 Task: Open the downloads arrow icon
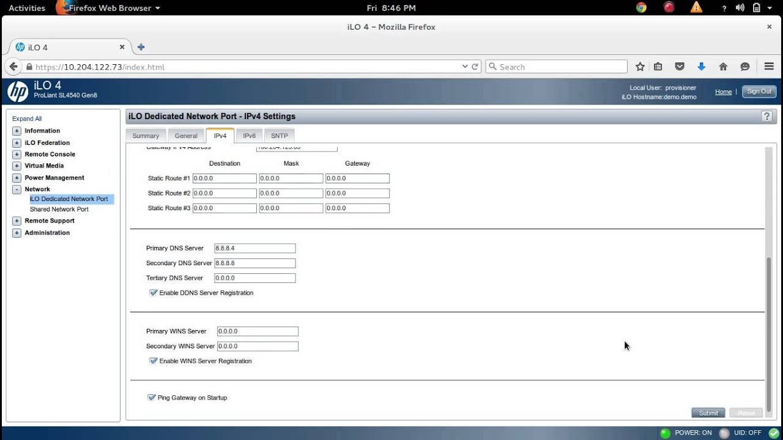pos(702,67)
